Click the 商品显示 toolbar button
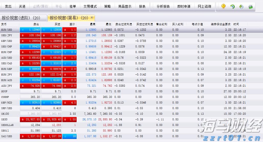This screenshot has width=263, height=142. click(125, 6)
